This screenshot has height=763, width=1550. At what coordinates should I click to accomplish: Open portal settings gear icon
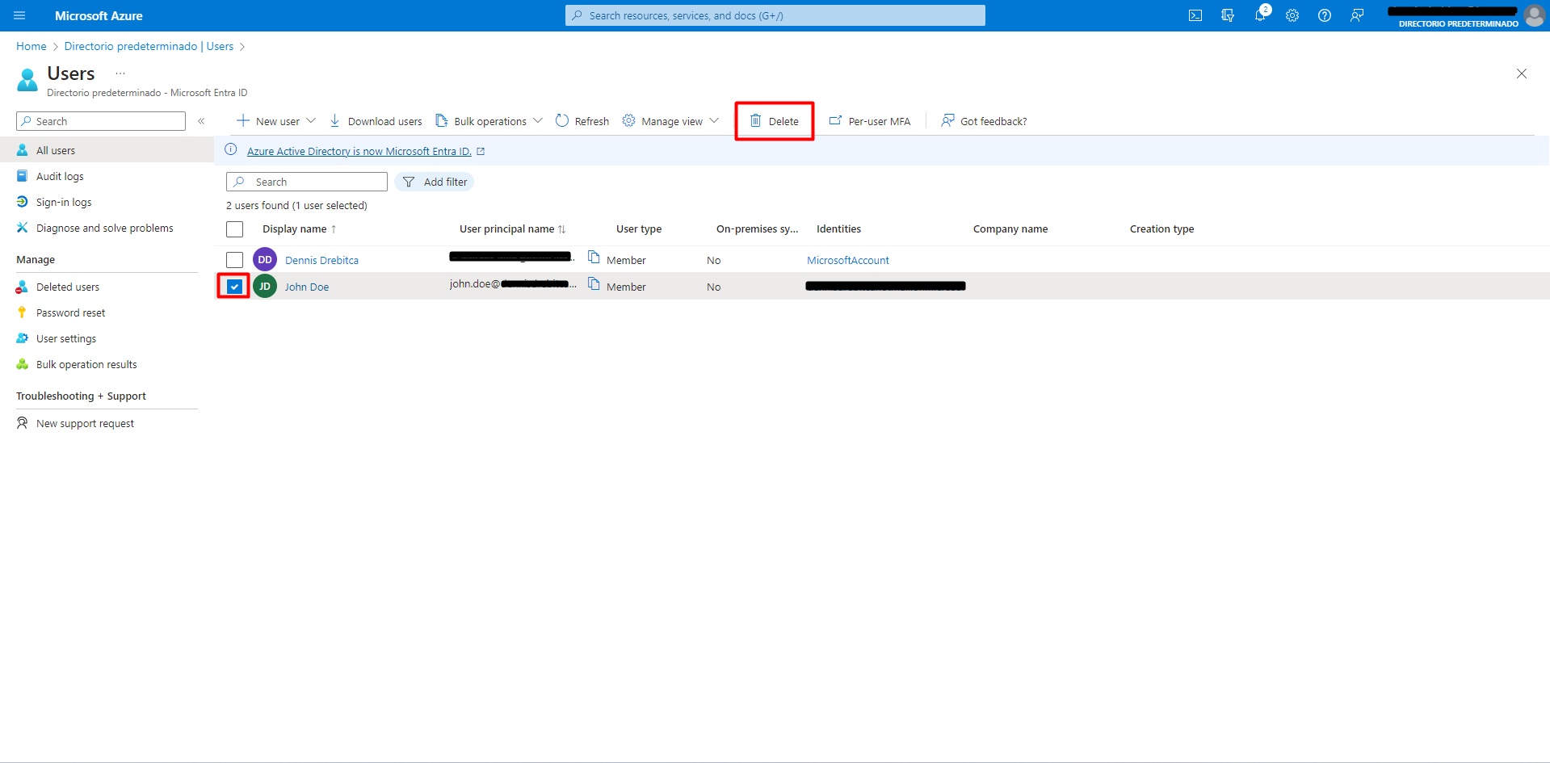pos(1292,15)
